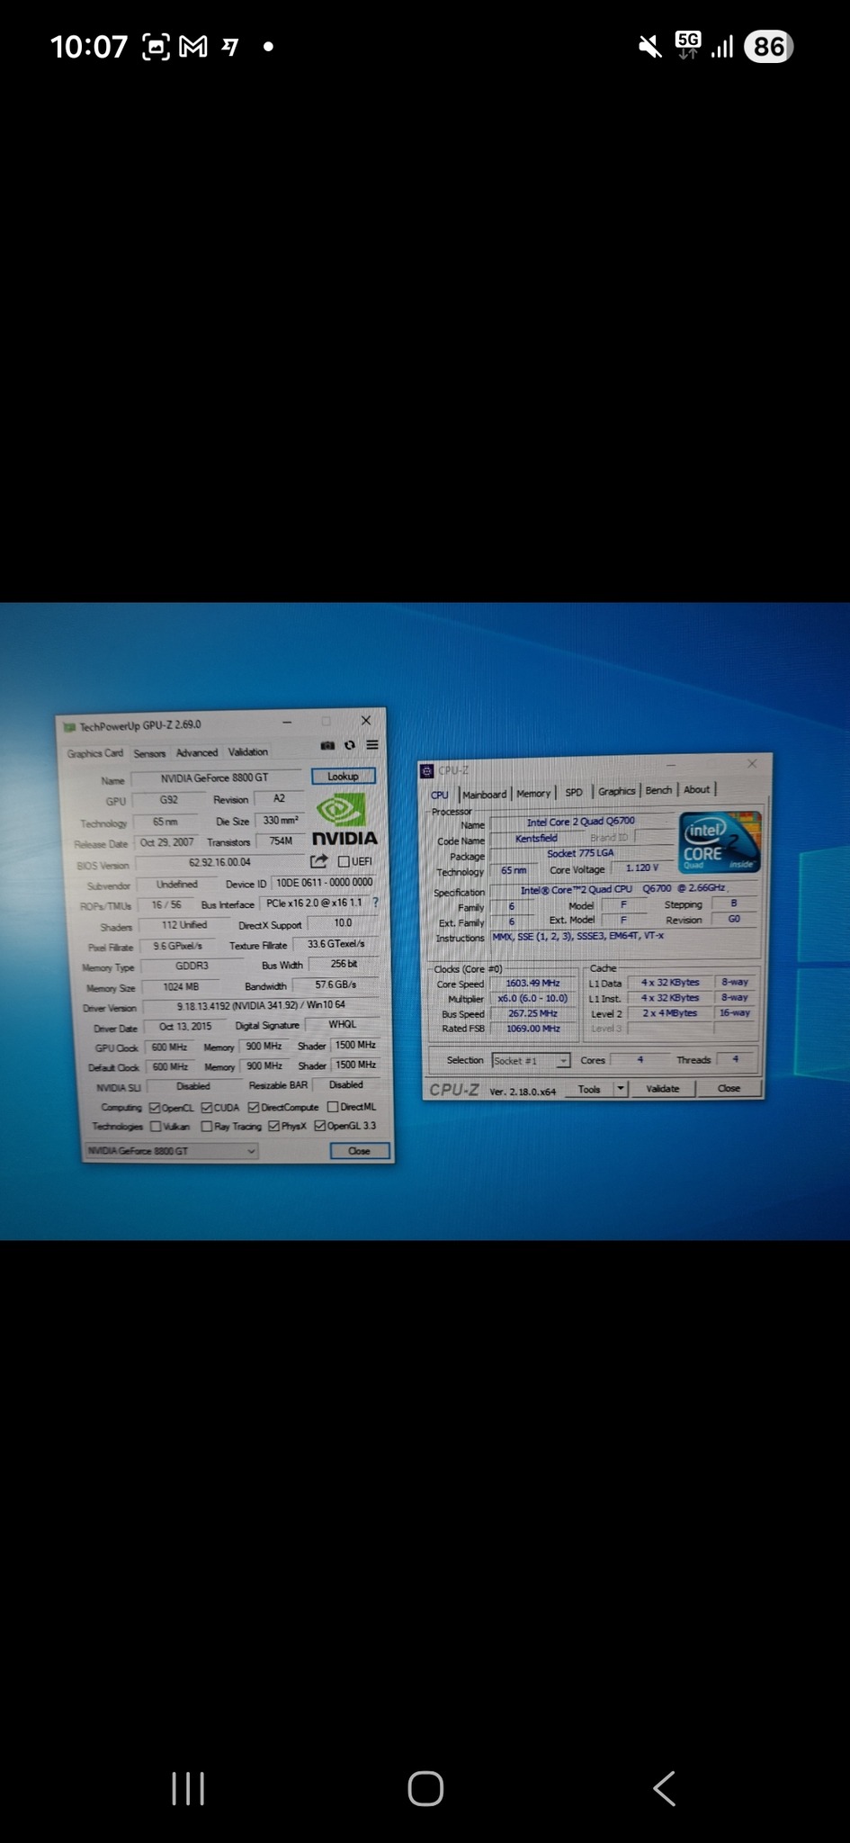
Task: Click the CPU name Intel Core 2 Quad Q6700
Action: [x=581, y=822]
